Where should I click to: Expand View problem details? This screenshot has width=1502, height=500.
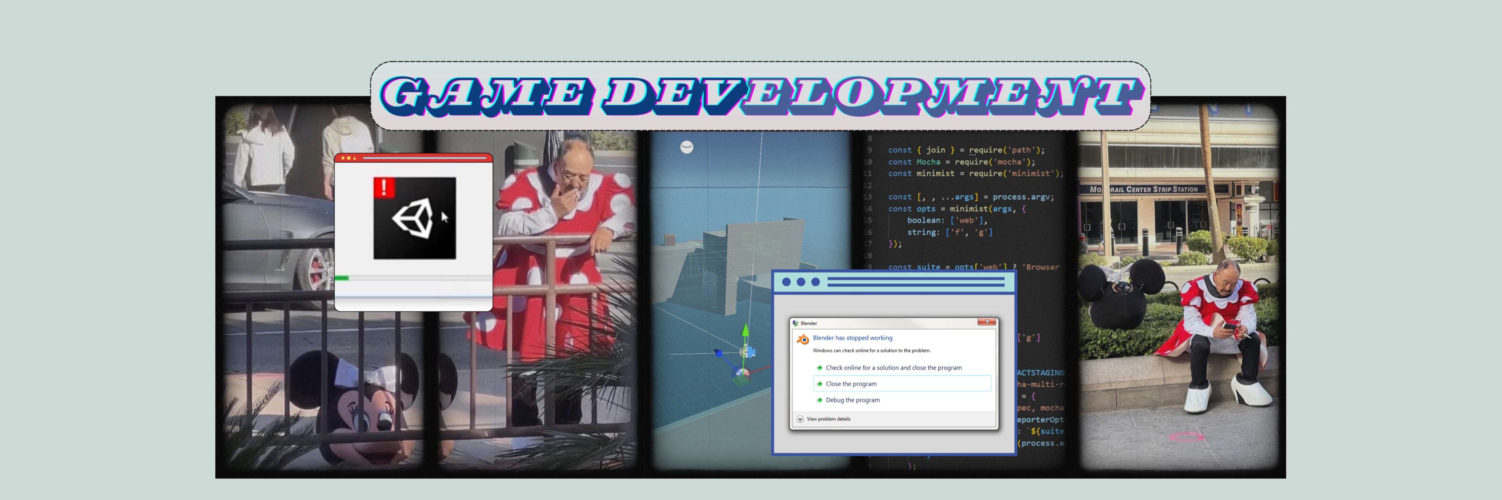(x=824, y=419)
